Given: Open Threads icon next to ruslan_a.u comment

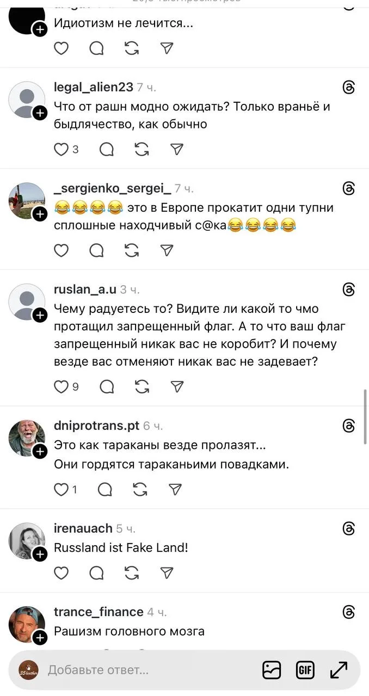Looking at the screenshot, I should point(349,290).
